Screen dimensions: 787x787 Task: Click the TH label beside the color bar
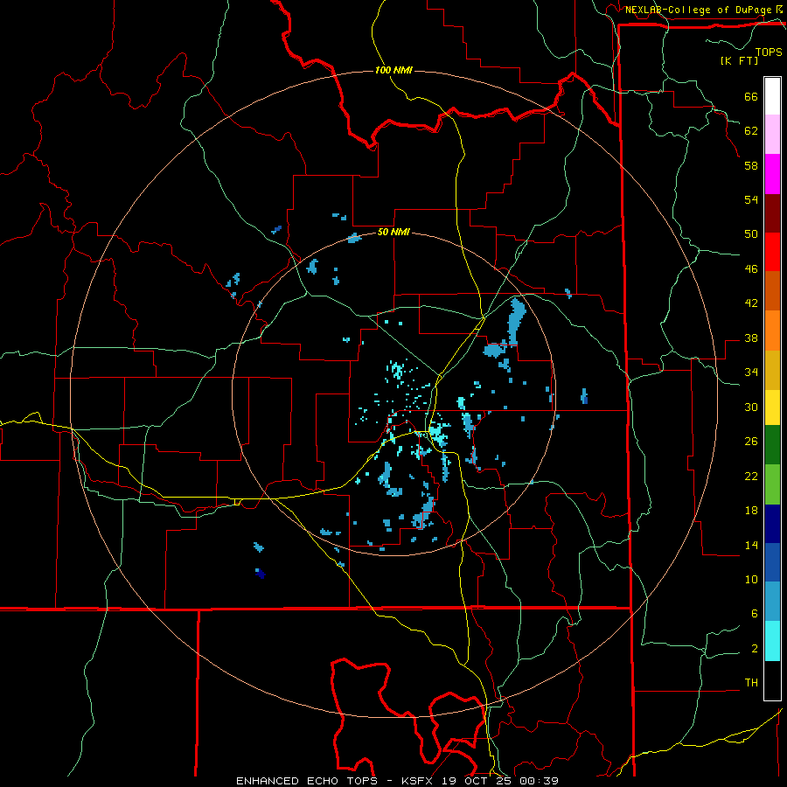pyautogui.click(x=751, y=682)
